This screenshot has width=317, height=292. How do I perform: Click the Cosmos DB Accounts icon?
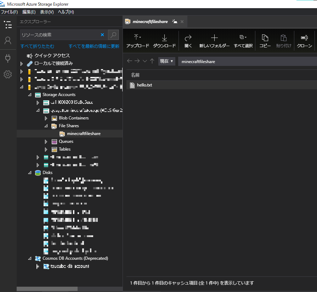[x=38, y=258]
